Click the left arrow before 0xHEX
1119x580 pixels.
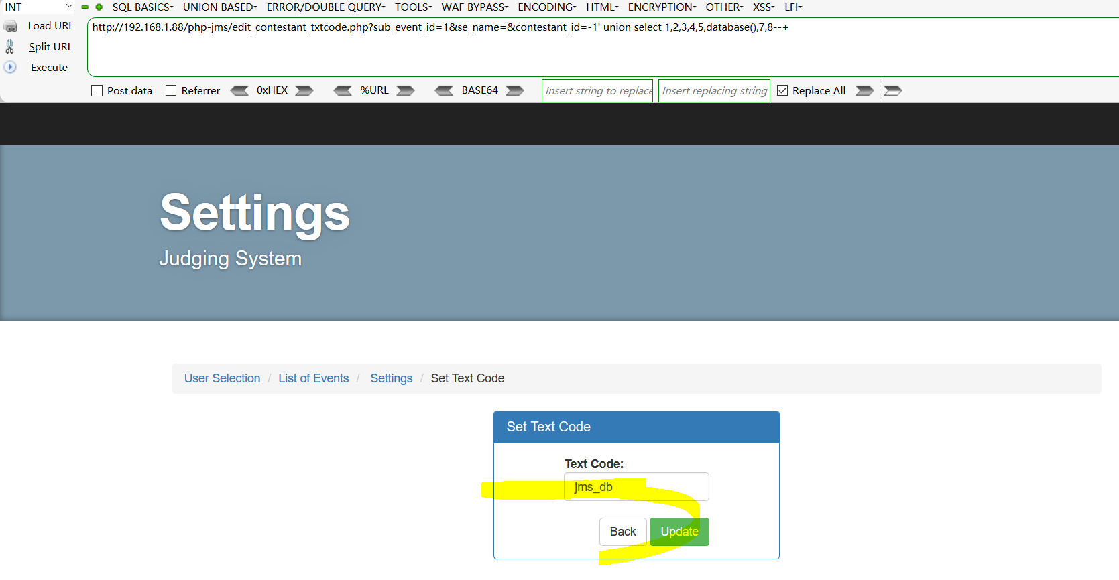239,90
